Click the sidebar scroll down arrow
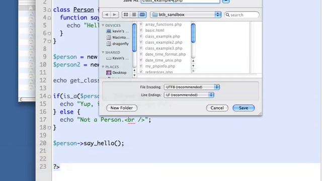 (x=134, y=75)
